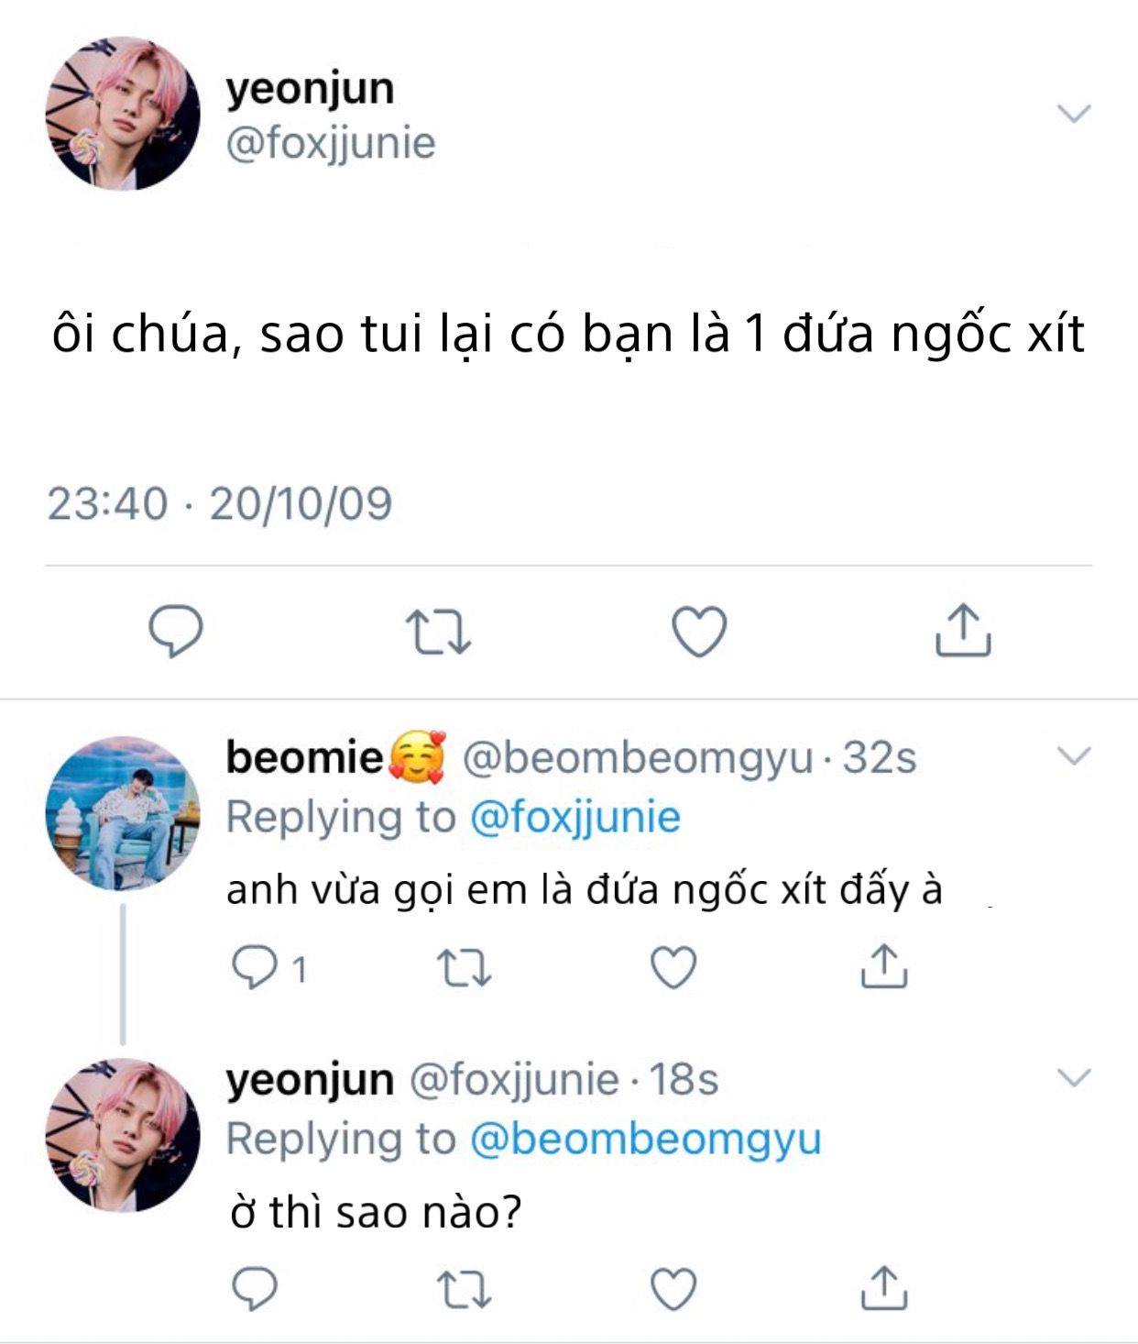1138x1344 pixels.
Task: Open @beombeomgyu mention link in yeonjun's reply
Action: click(x=645, y=1139)
